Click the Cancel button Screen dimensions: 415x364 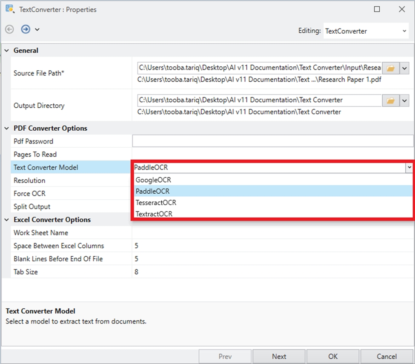coord(386,356)
